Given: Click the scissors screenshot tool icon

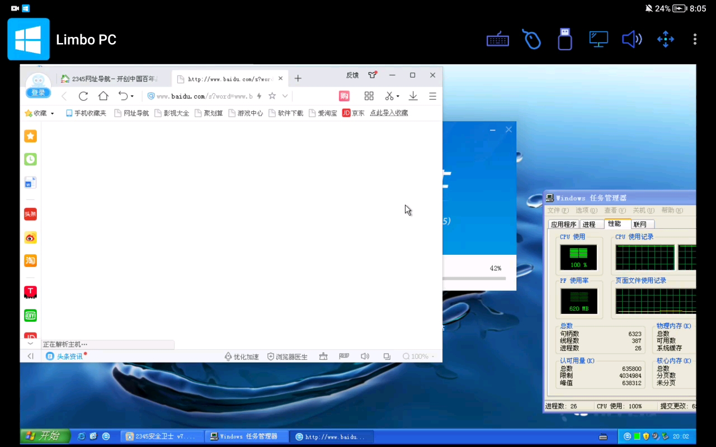Looking at the screenshot, I should [x=389, y=96].
